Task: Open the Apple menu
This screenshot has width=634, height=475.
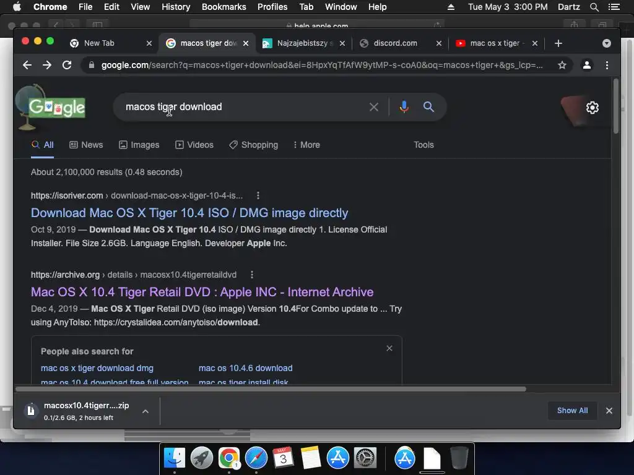Action: (17, 7)
